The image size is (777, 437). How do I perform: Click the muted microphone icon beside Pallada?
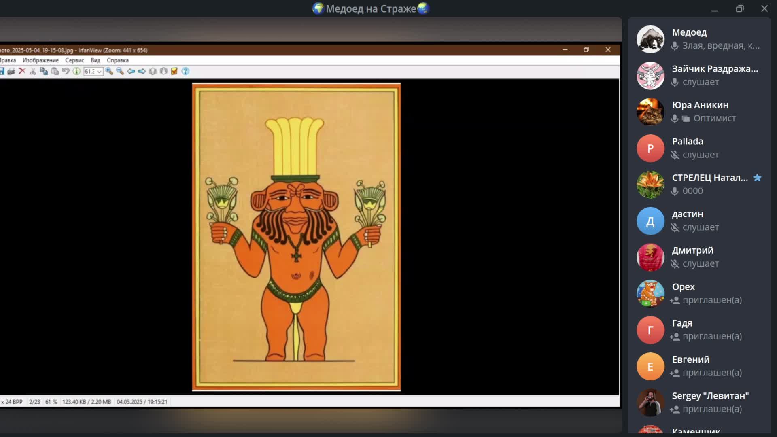pos(675,155)
